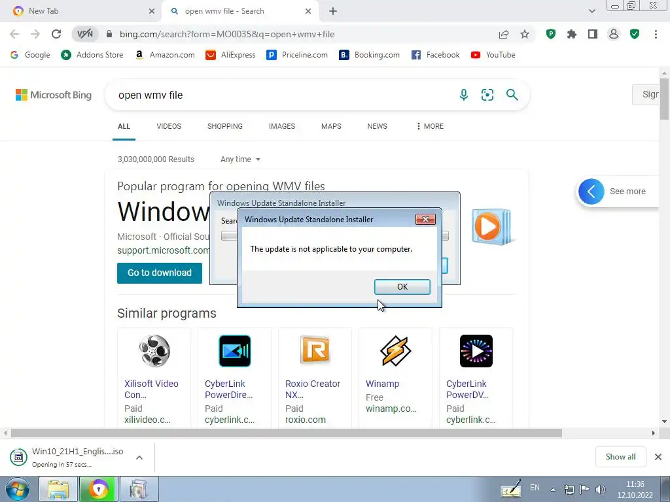Open Amazon.com bookmark

coord(164,55)
